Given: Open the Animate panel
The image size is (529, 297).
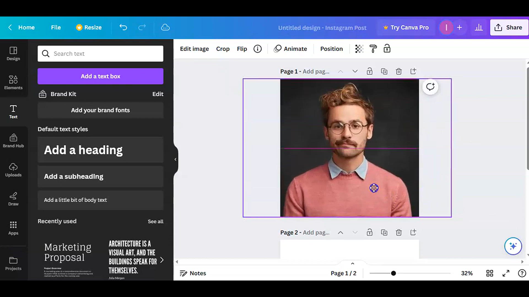Looking at the screenshot, I should tap(290, 49).
